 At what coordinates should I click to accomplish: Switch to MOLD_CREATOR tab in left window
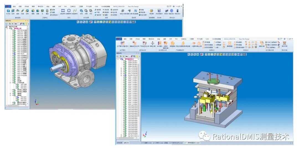tap(119, 6)
